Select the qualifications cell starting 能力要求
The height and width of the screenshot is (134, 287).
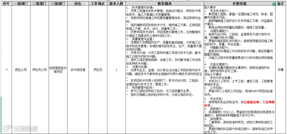point(239,70)
